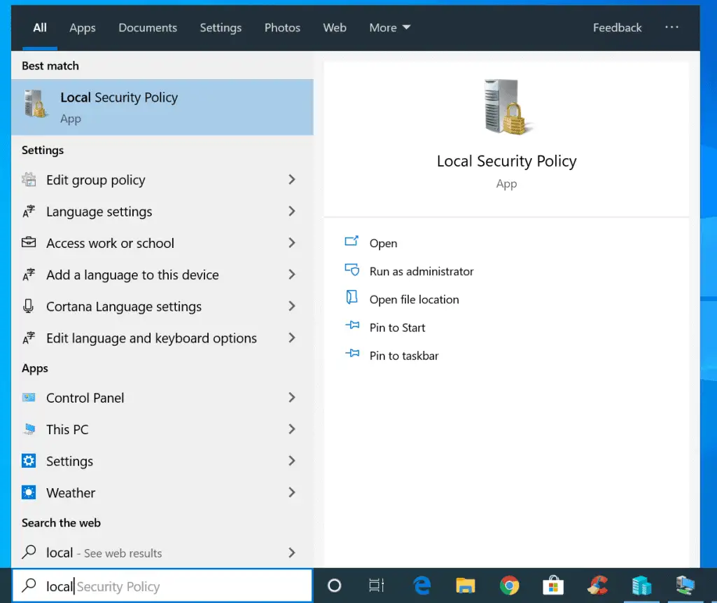
Task: Click the Run as administrator shield icon
Action: 351,270
